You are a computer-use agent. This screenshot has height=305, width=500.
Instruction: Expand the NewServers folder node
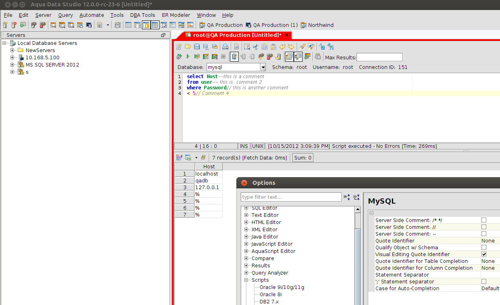point(12,50)
